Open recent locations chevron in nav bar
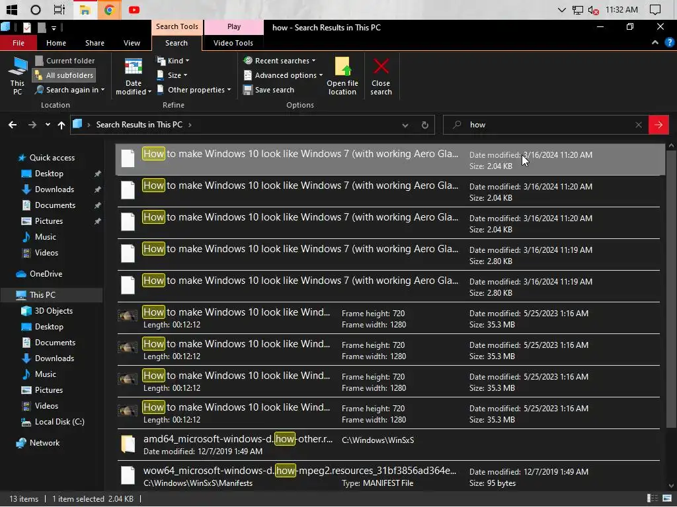The width and height of the screenshot is (677, 507). 48,125
